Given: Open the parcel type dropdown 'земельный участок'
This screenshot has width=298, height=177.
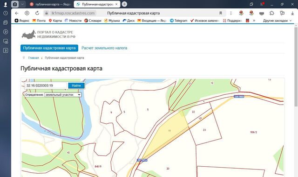Looking at the screenshot, I should tap(63, 95).
